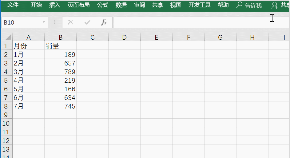This screenshot has height=158, width=290.
Task: Open the 文件 menu
Action: point(13,5)
